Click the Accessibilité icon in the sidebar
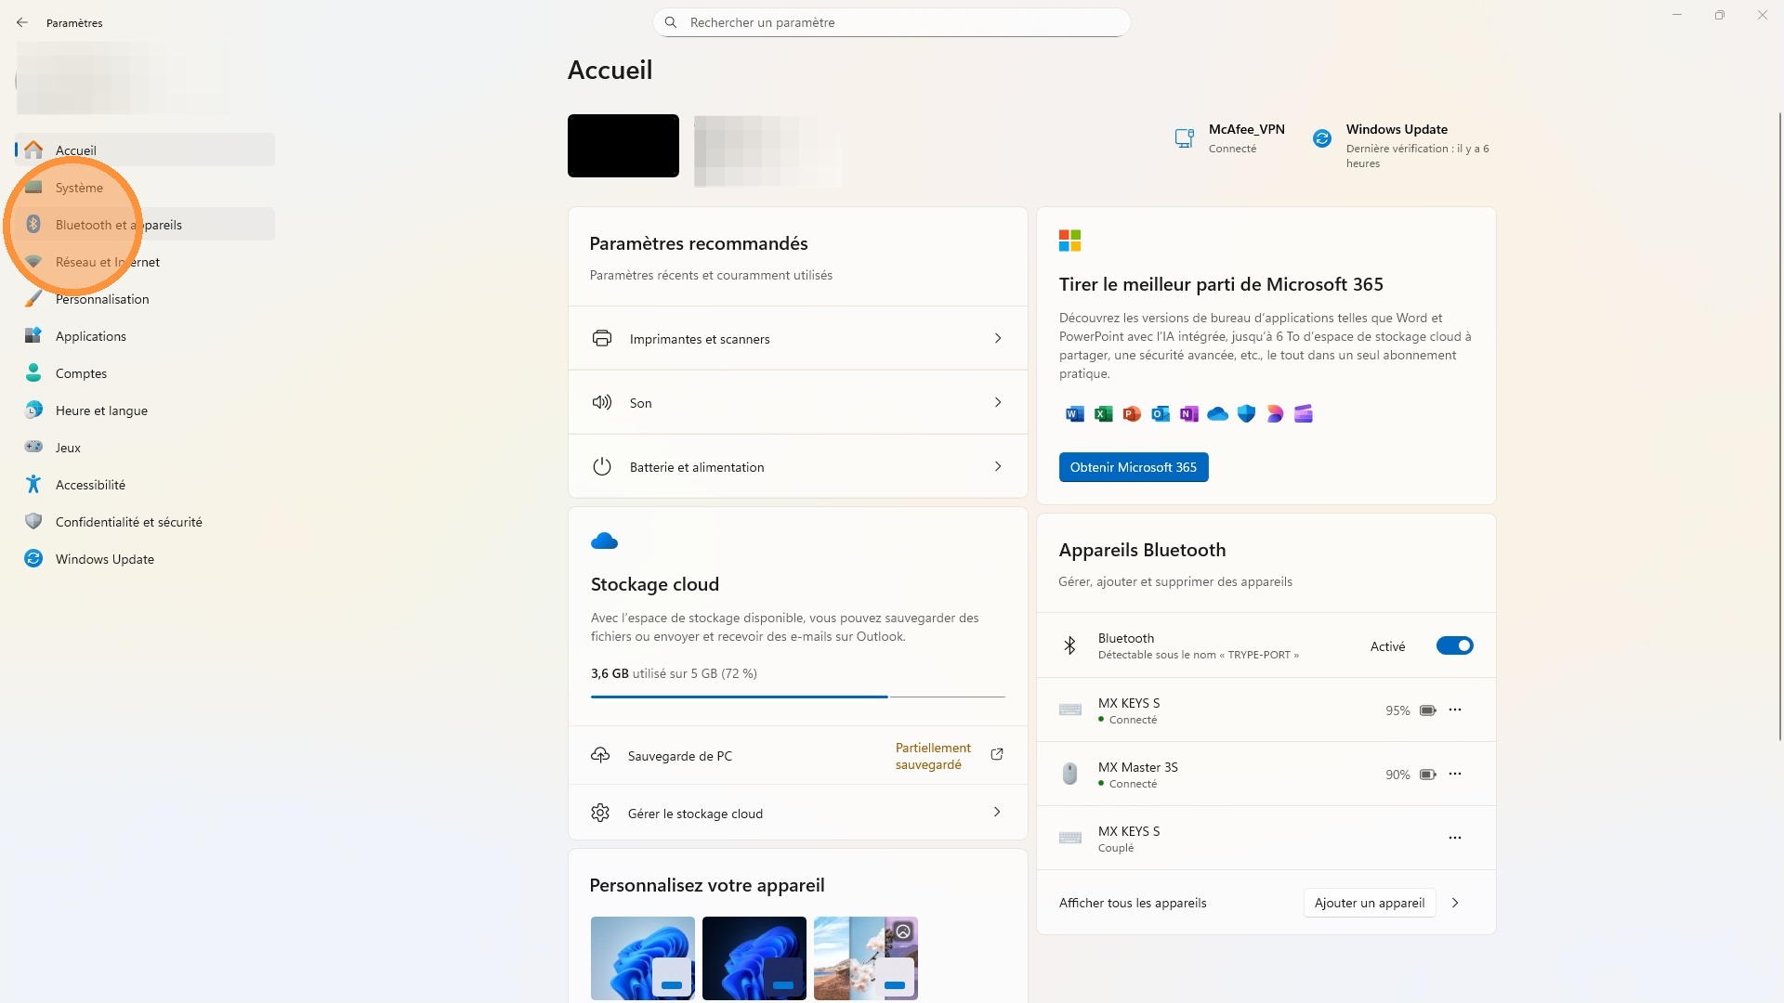Image resolution: width=1784 pixels, height=1003 pixels. pos(33,484)
